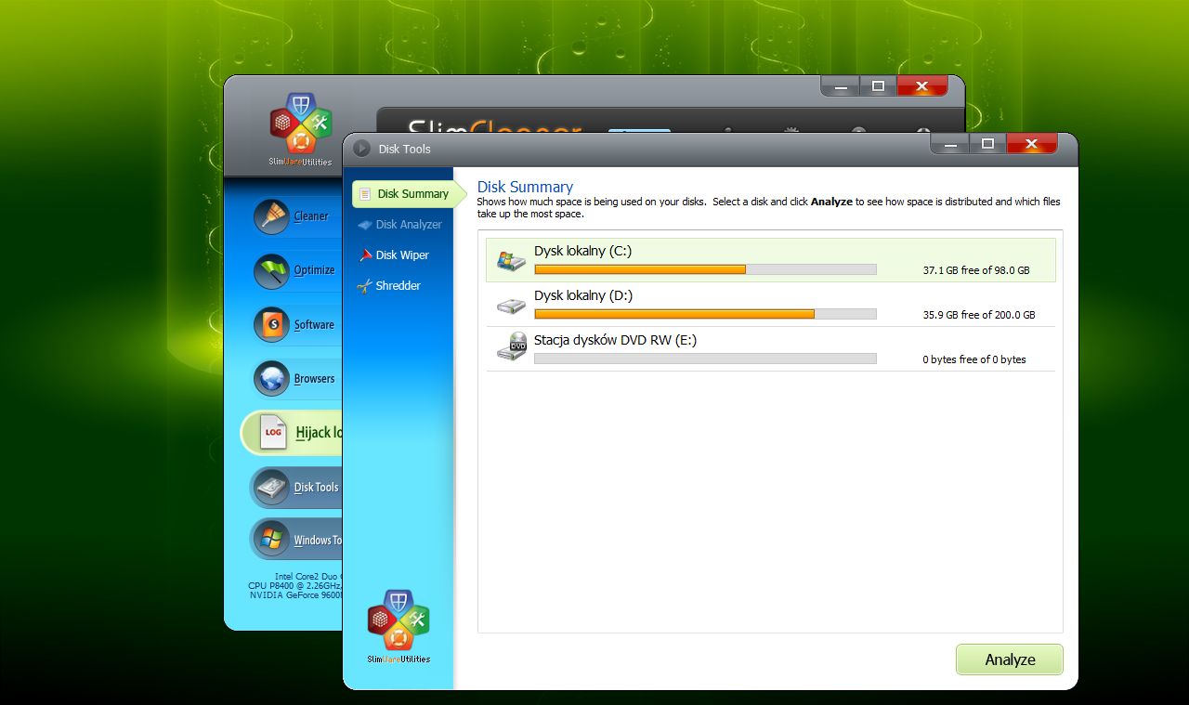Click SlimWare Utilities logo in SlimCleaner header
The height and width of the screenshot is (705, 1189).
point(299,128)
